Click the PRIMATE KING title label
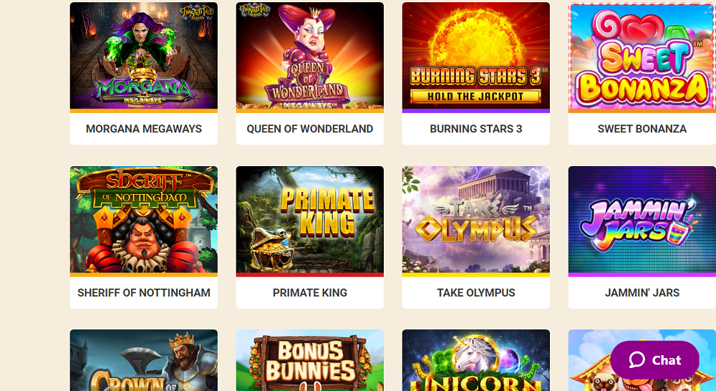Viewport: 716px width, 391px height. [310, 293]
